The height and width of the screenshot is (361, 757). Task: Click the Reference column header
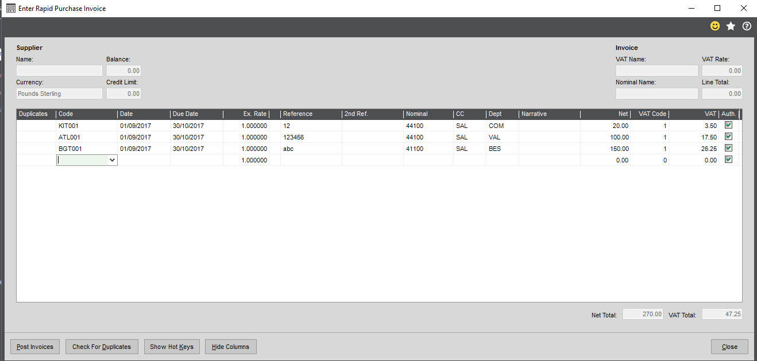311,114
